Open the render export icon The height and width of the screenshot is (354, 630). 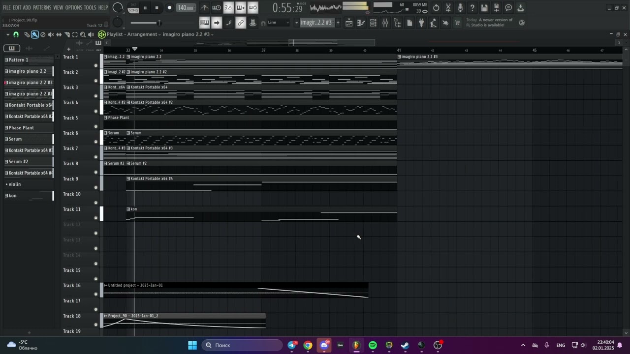[520, 8]
